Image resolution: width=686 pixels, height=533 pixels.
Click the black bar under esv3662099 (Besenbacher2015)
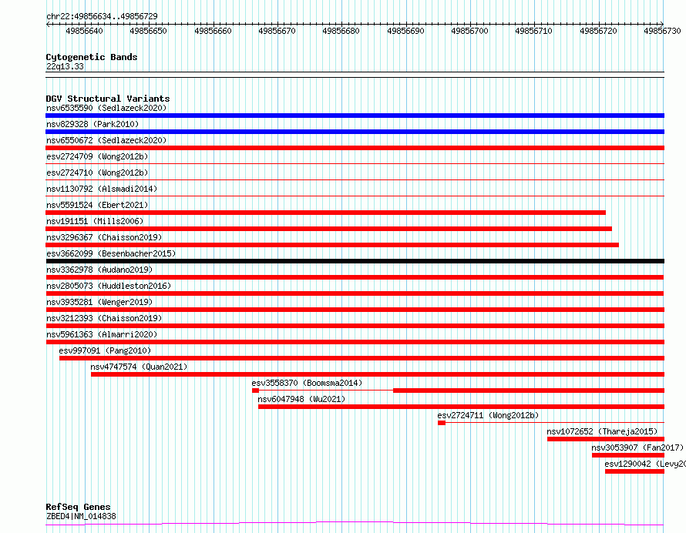pos(355,261)
